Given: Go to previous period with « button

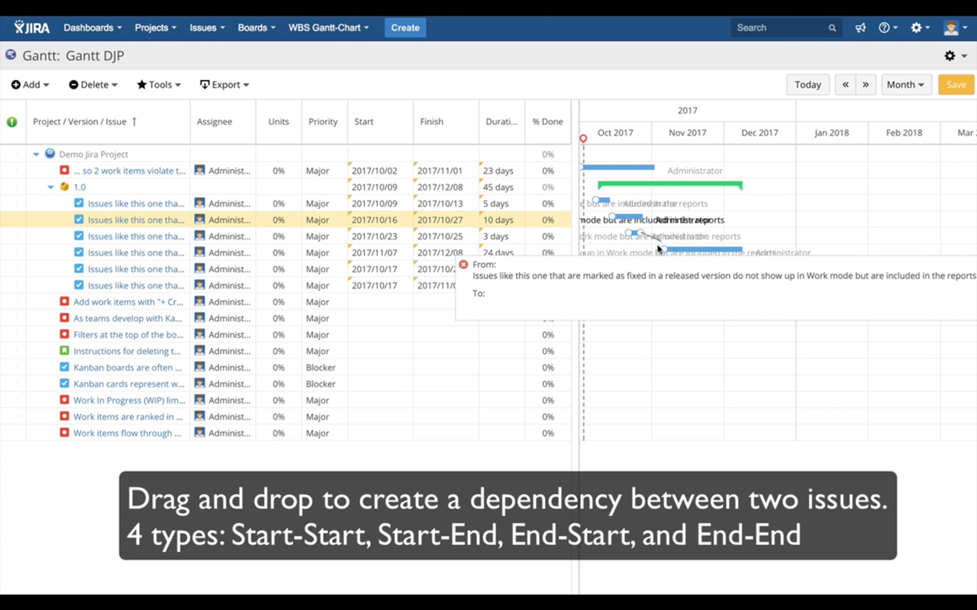Looking at the screenshot, I should tap(845, 85).
